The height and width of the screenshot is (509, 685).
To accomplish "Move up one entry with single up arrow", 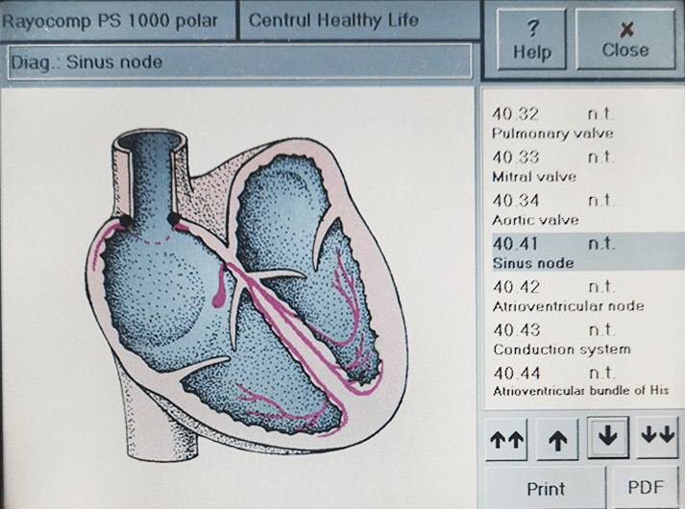I will [x=557, y=439].
